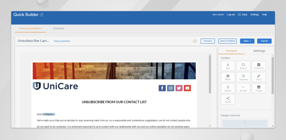Choose the Divider tool

[x=243, y=88]
